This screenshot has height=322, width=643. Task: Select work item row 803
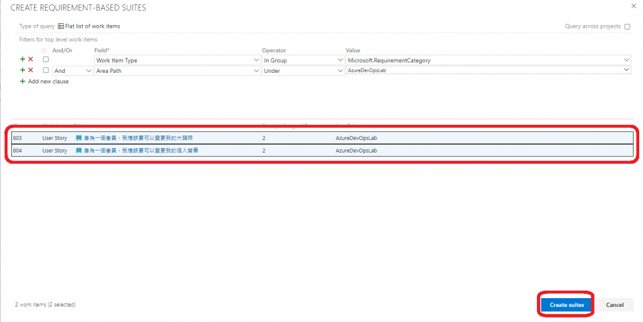click(x=322, y=138)
